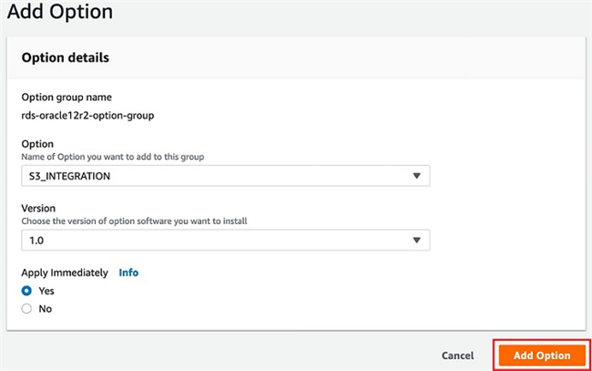Click the arrow icon of the Version dropdown
The image size is (592, 371).
416,240
